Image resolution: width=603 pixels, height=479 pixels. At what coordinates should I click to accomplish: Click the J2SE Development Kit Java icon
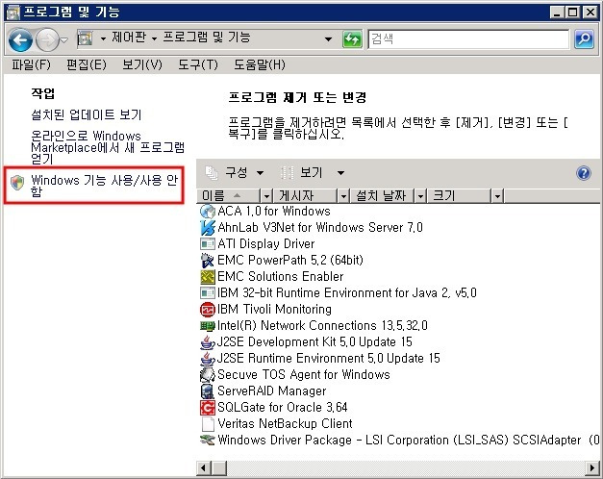(208, 342)
